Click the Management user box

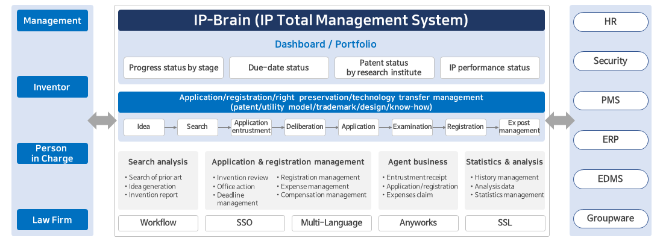(x=52, y=20)
